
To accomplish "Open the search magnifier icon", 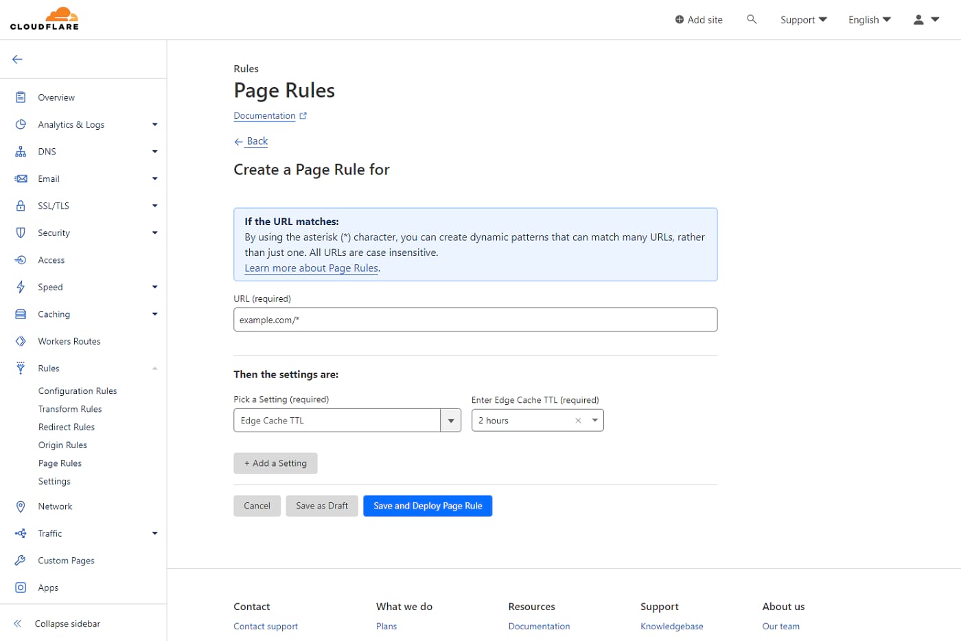I will [x=752, y=19].
